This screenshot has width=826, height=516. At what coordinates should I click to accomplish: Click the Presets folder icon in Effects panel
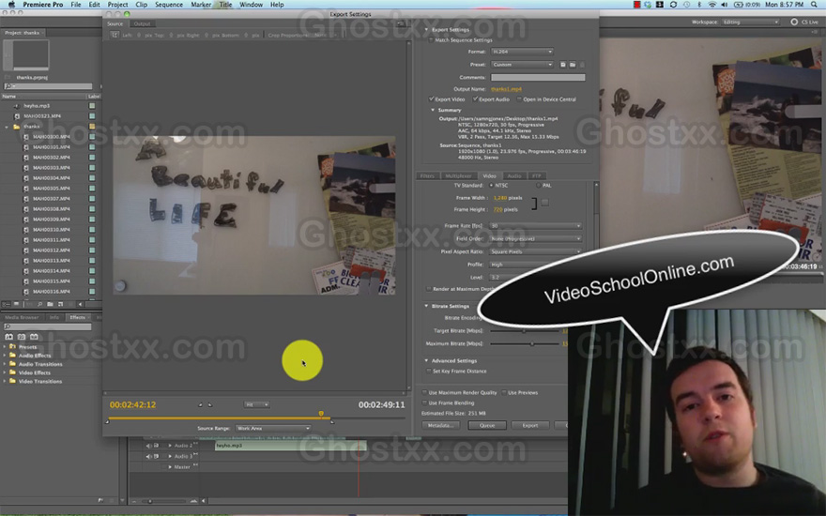(x=12, y=346)
